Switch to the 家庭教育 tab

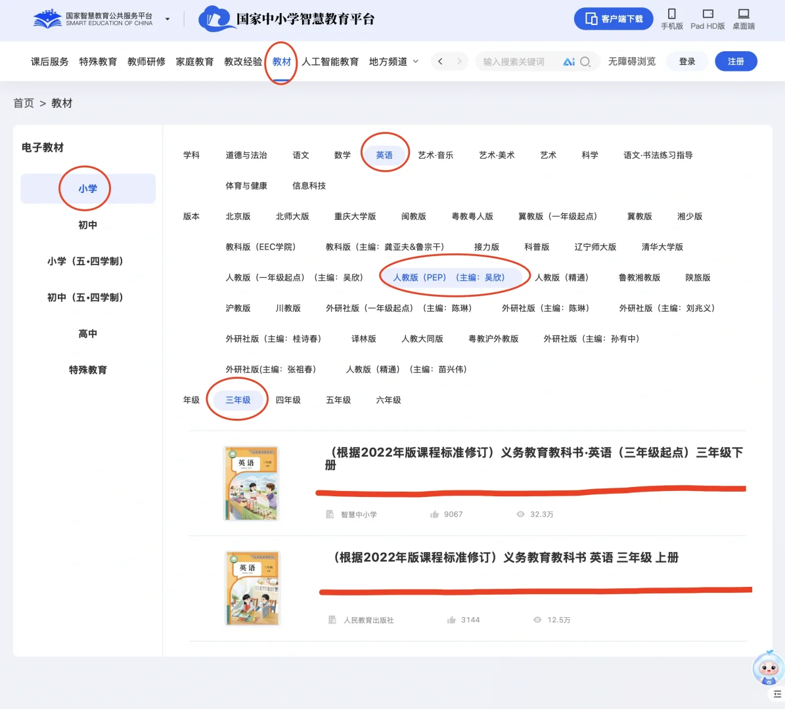194,62
